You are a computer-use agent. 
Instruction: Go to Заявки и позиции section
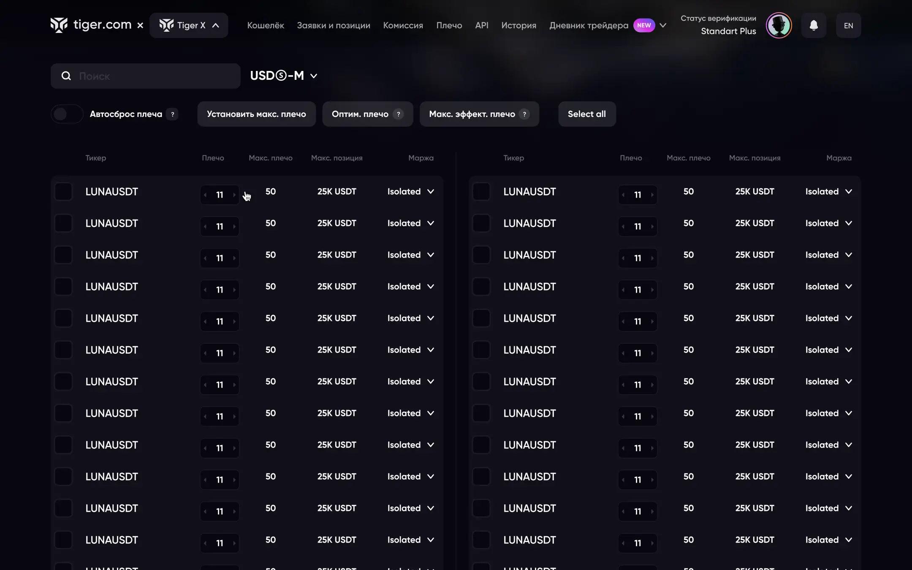pos(333,25)
